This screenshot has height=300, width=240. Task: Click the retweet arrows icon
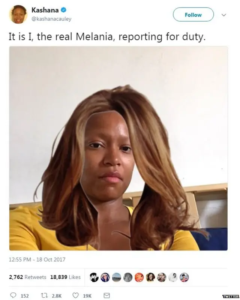(44, 295)
